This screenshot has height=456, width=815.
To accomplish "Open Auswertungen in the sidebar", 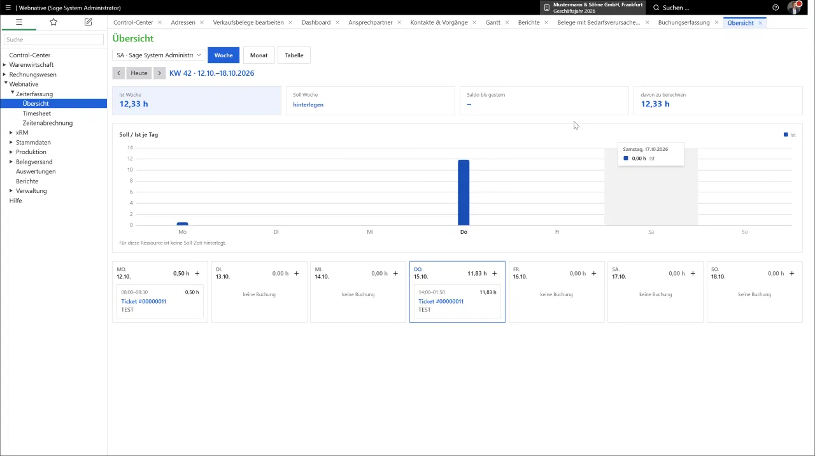I will (x=36, y=171).
